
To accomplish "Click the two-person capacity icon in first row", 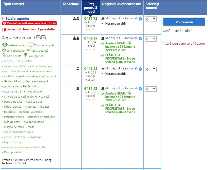I will click(76, 18).
